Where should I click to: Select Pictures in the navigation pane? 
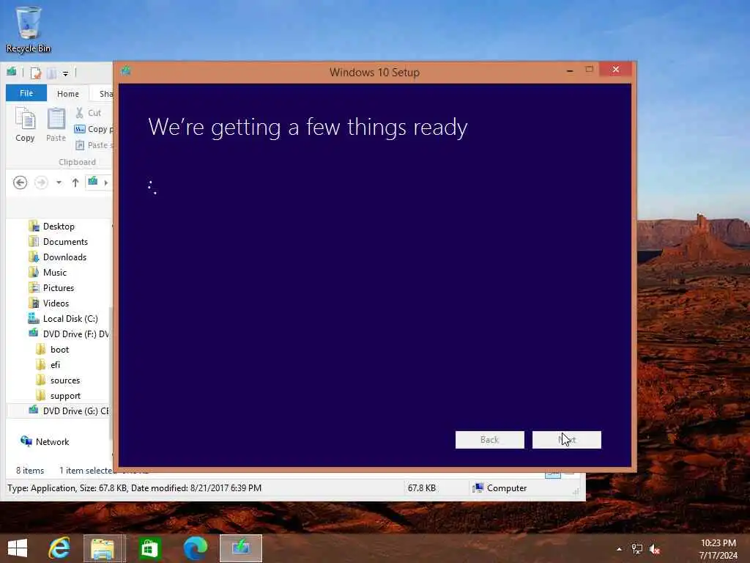coord(59,287)
